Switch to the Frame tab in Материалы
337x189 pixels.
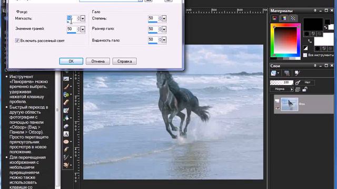[x=274, y=18]
